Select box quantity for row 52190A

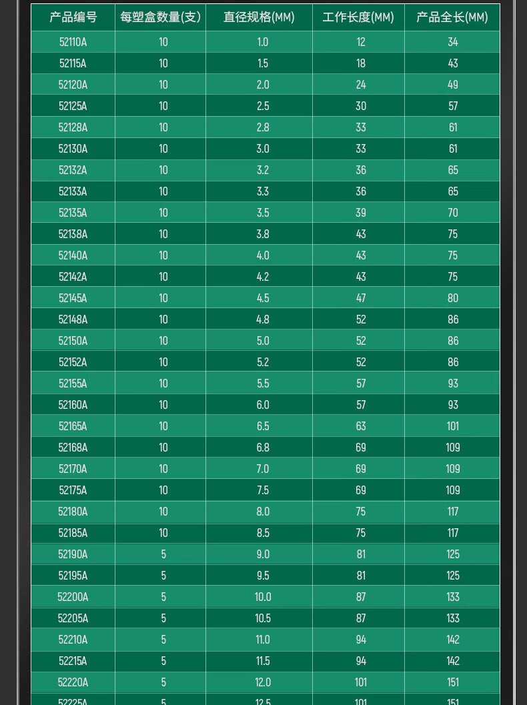[163, 554]
